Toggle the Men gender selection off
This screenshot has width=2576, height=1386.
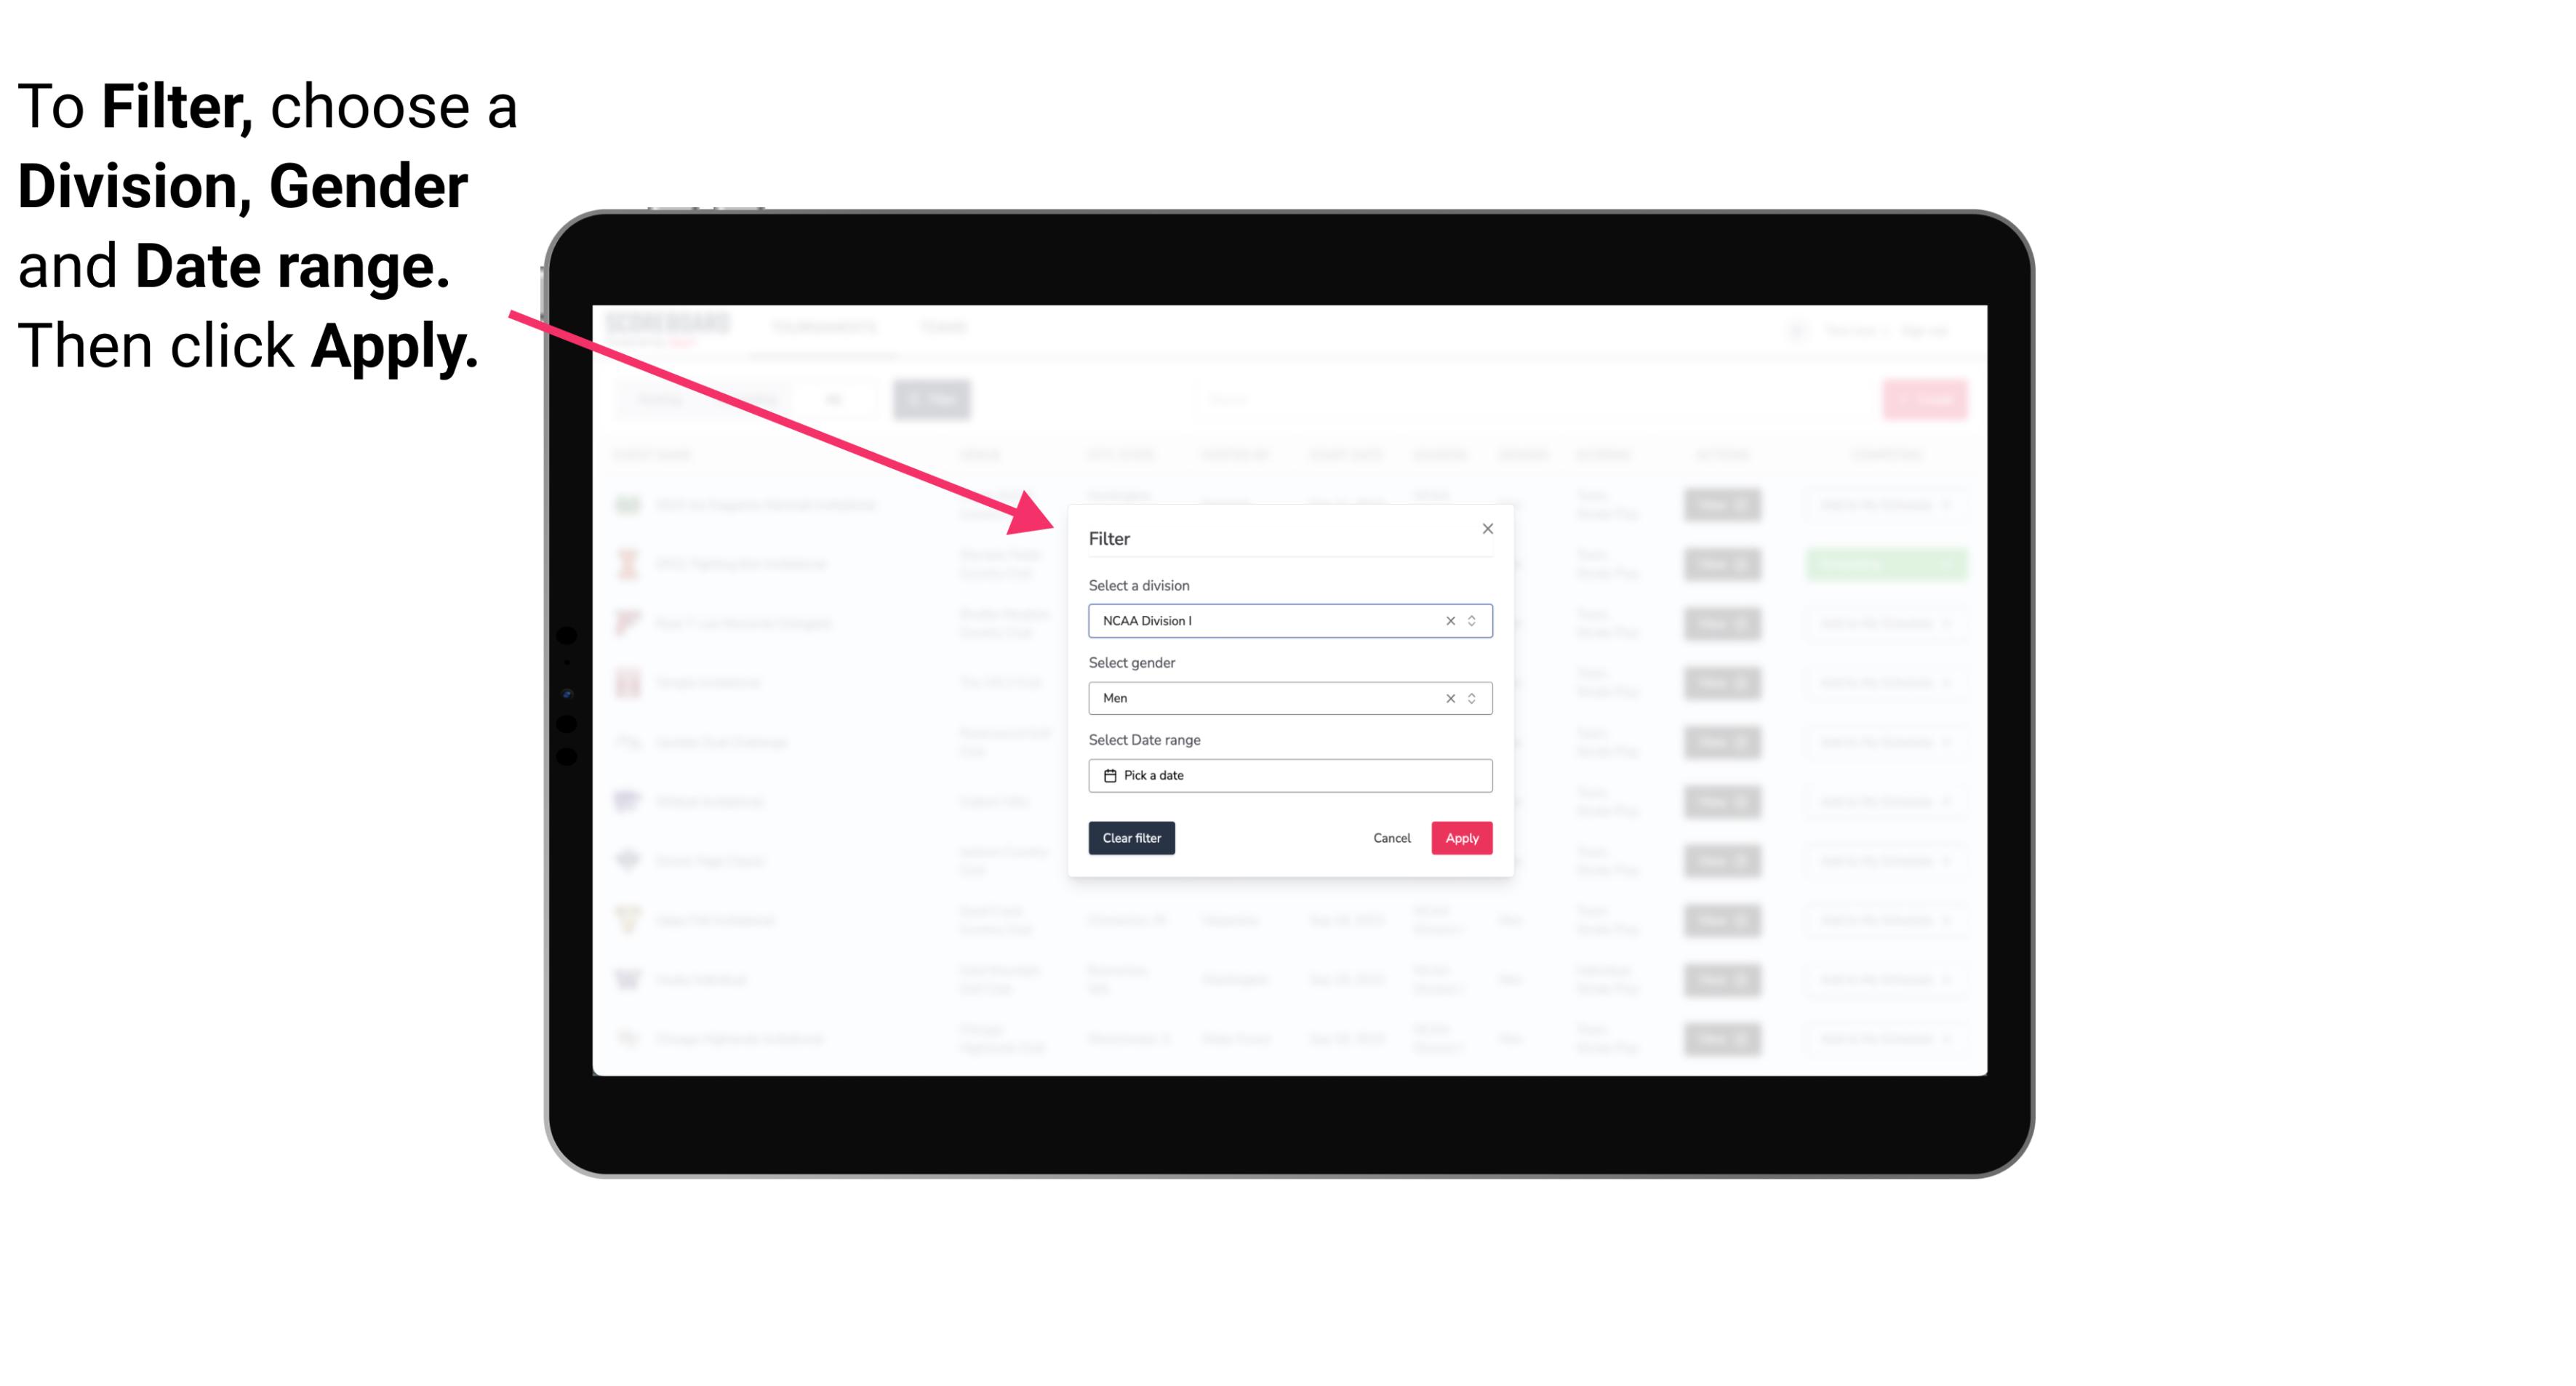click(x=1449, y=697)
